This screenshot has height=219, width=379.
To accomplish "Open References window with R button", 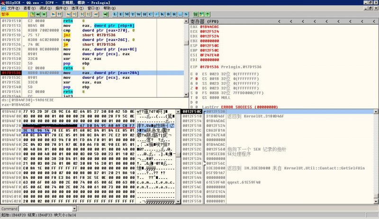I will pos(174,14).
